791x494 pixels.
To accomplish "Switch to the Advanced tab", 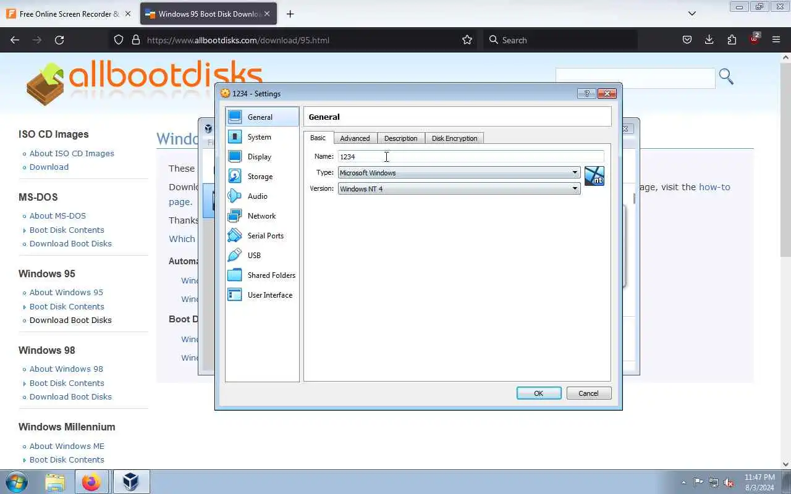I will click(x=355, y=138).
